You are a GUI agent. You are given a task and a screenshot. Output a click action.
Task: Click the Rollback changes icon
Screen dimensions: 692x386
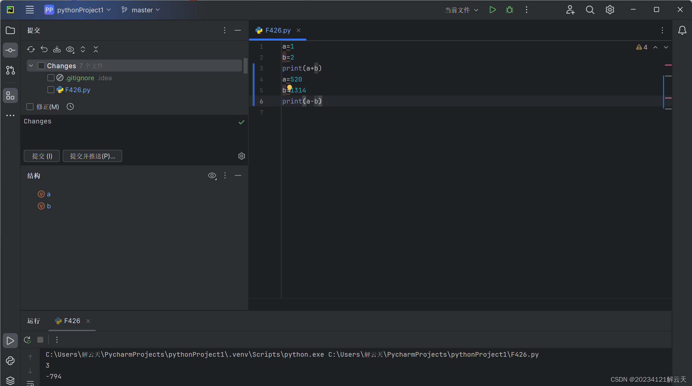click(x=44, y=49)
